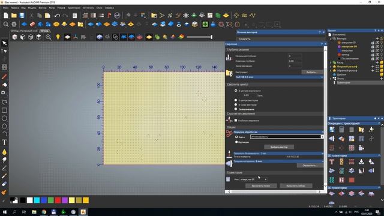Screen dimensions: 384x216
Task: Click the magnifier zoom icon in 3D view toolbar
Action: (48, 37)
